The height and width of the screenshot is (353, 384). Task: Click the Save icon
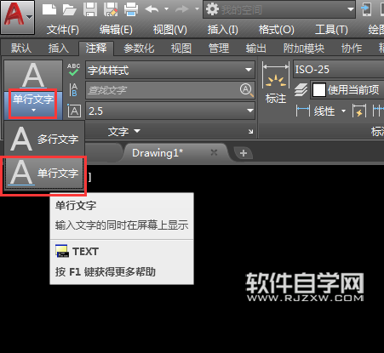pos(90,9)
